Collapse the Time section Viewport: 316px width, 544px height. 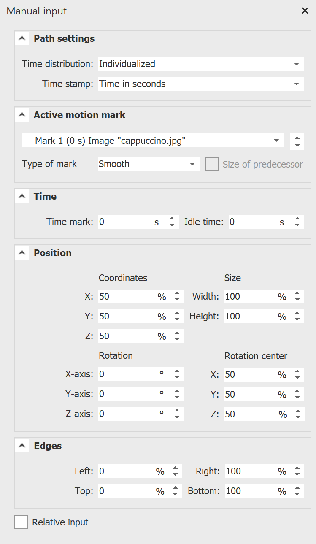coord(22,196)
